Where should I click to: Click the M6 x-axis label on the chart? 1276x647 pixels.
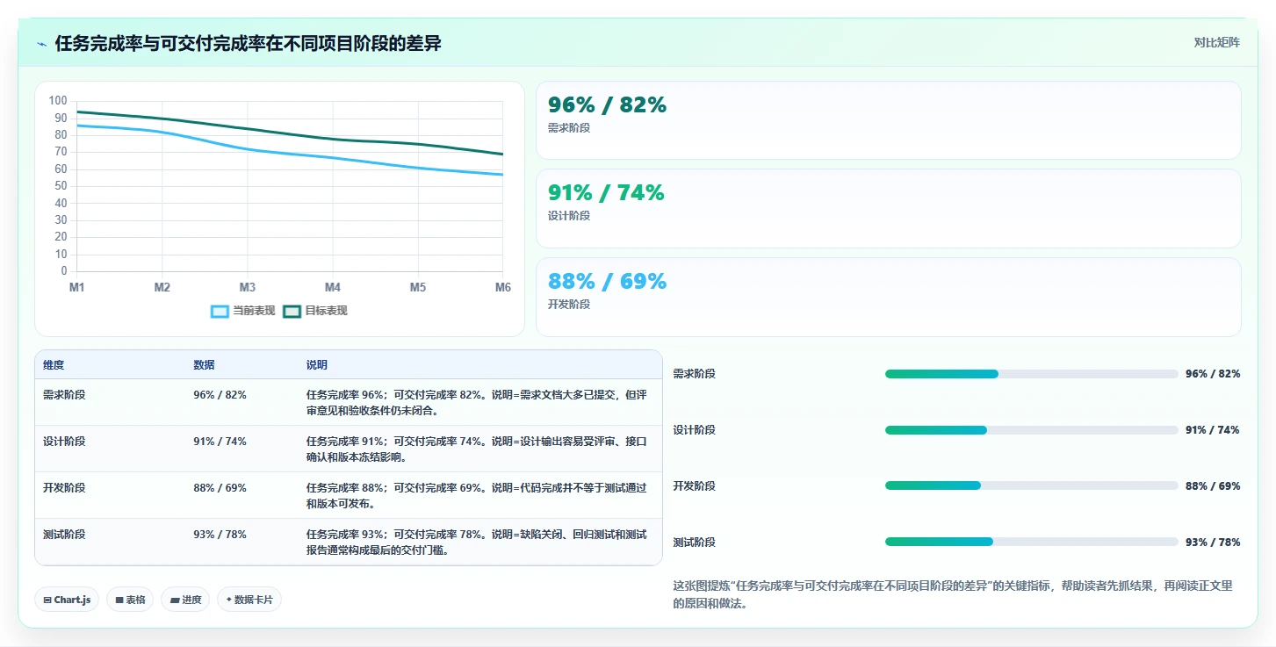[x=503, y=287]
